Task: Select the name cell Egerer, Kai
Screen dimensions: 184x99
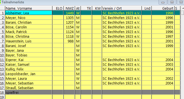Action: click(x=29, y=60)
